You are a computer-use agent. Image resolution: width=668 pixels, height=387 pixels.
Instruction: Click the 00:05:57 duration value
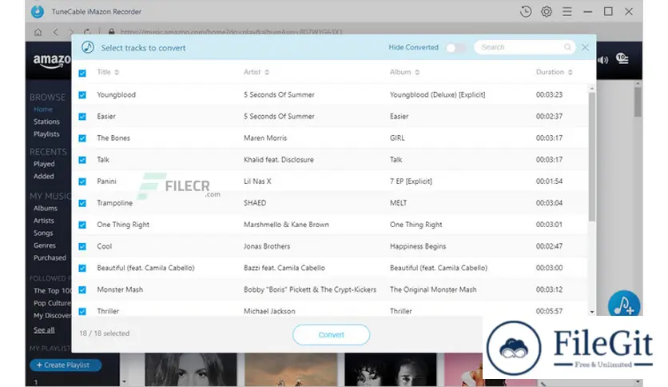pyautogui.click(x=549, y=311)
